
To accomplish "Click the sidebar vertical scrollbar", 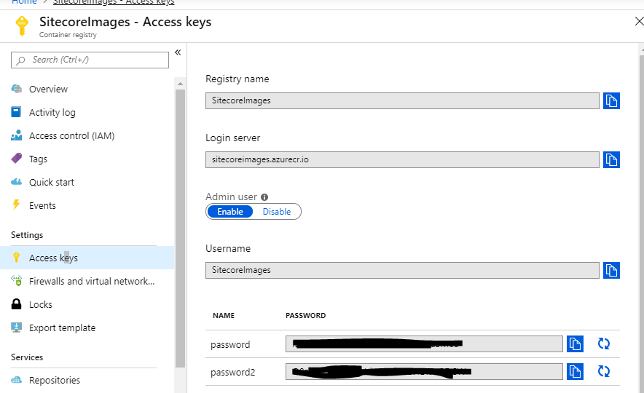I will coord(180,218).
